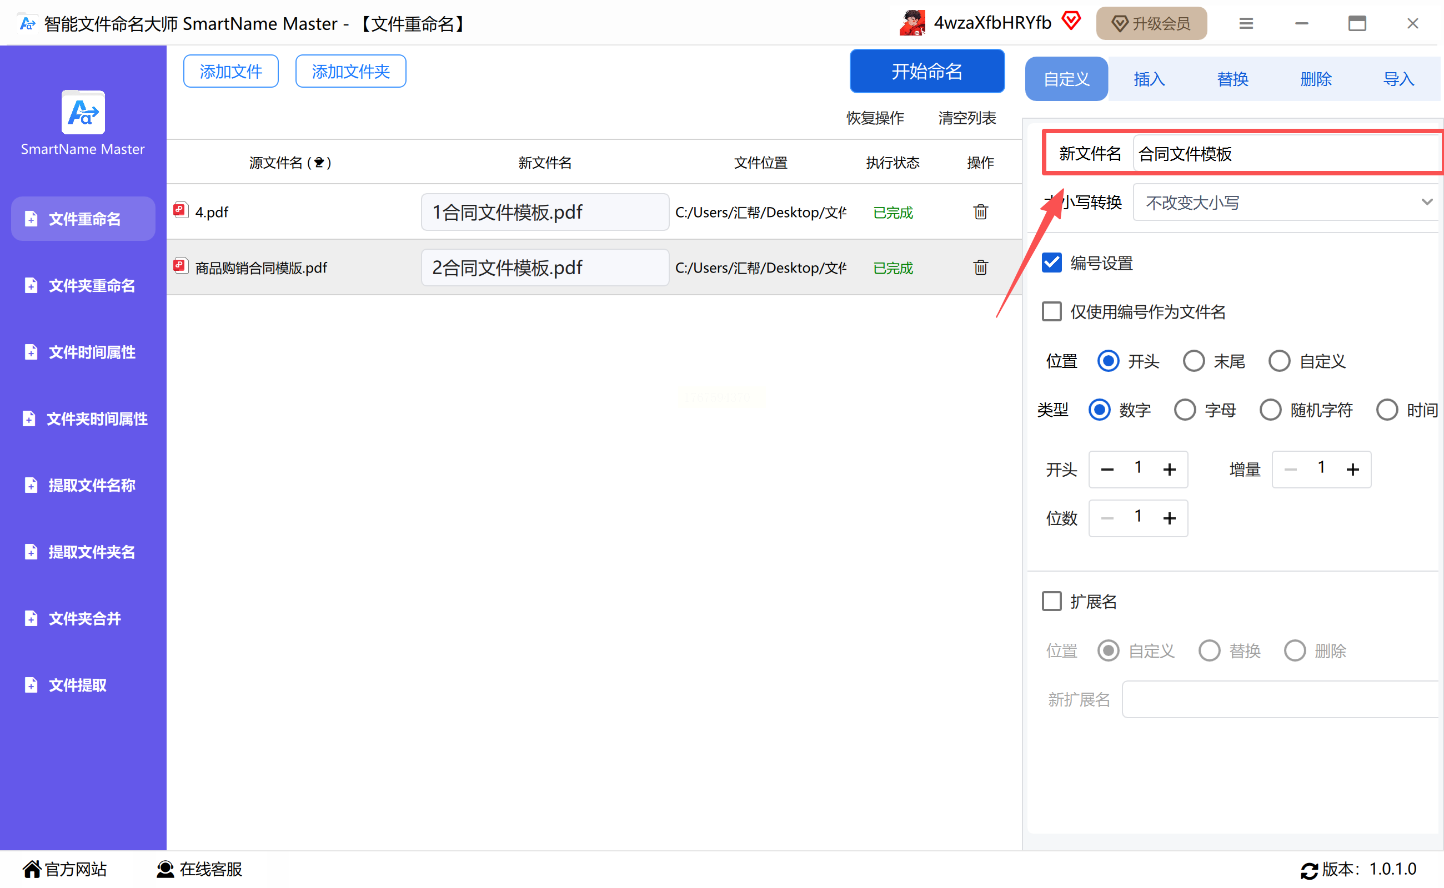Click trash icon for 商品购销合同模版.pdf
This screenshot has height=888, width=1444.
(x=980, y=268)
